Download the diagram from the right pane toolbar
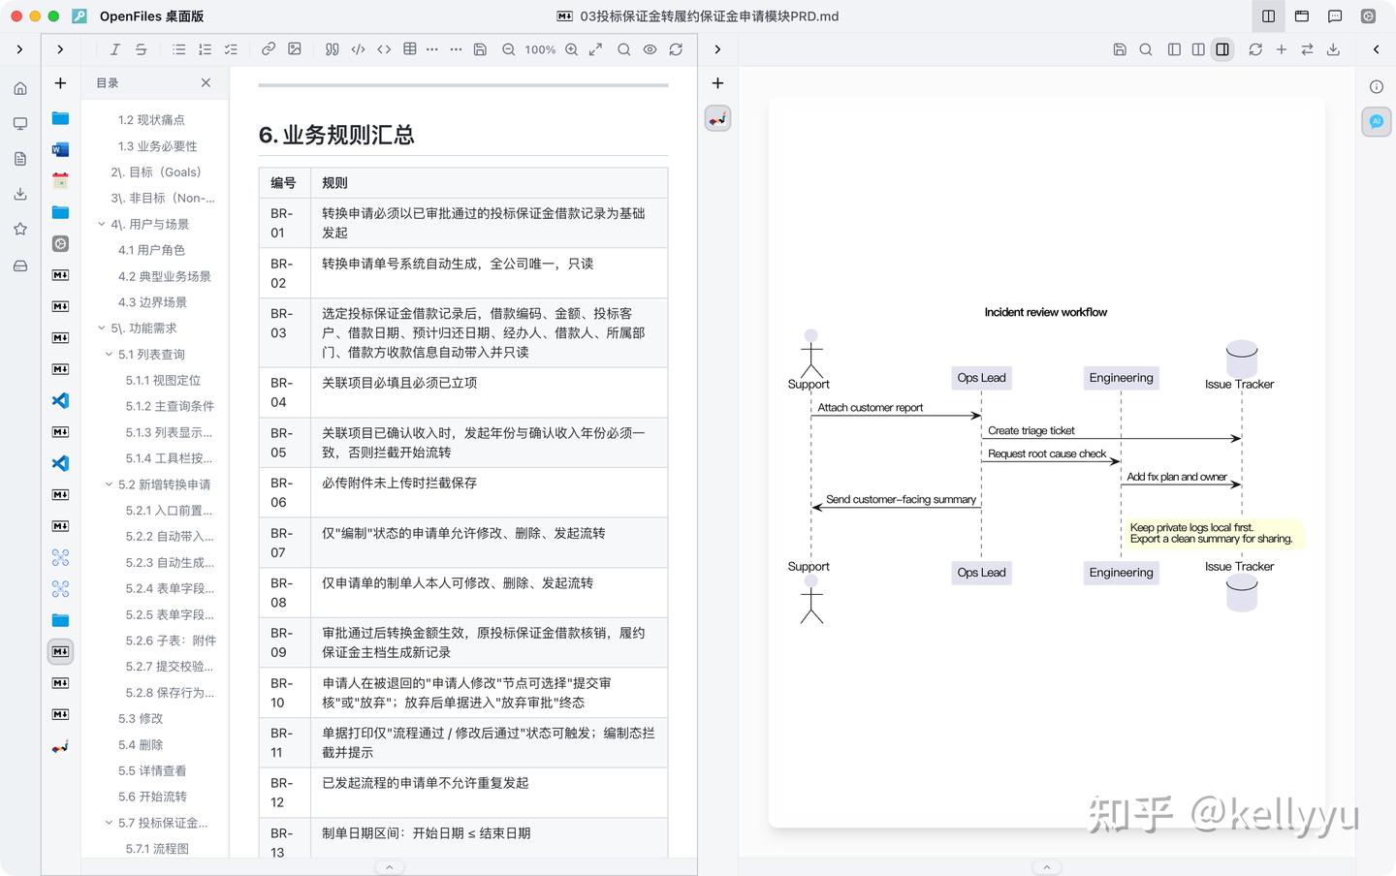Screen dimensions: 1396x876 pyautogui.click(x=1333, y=49)
